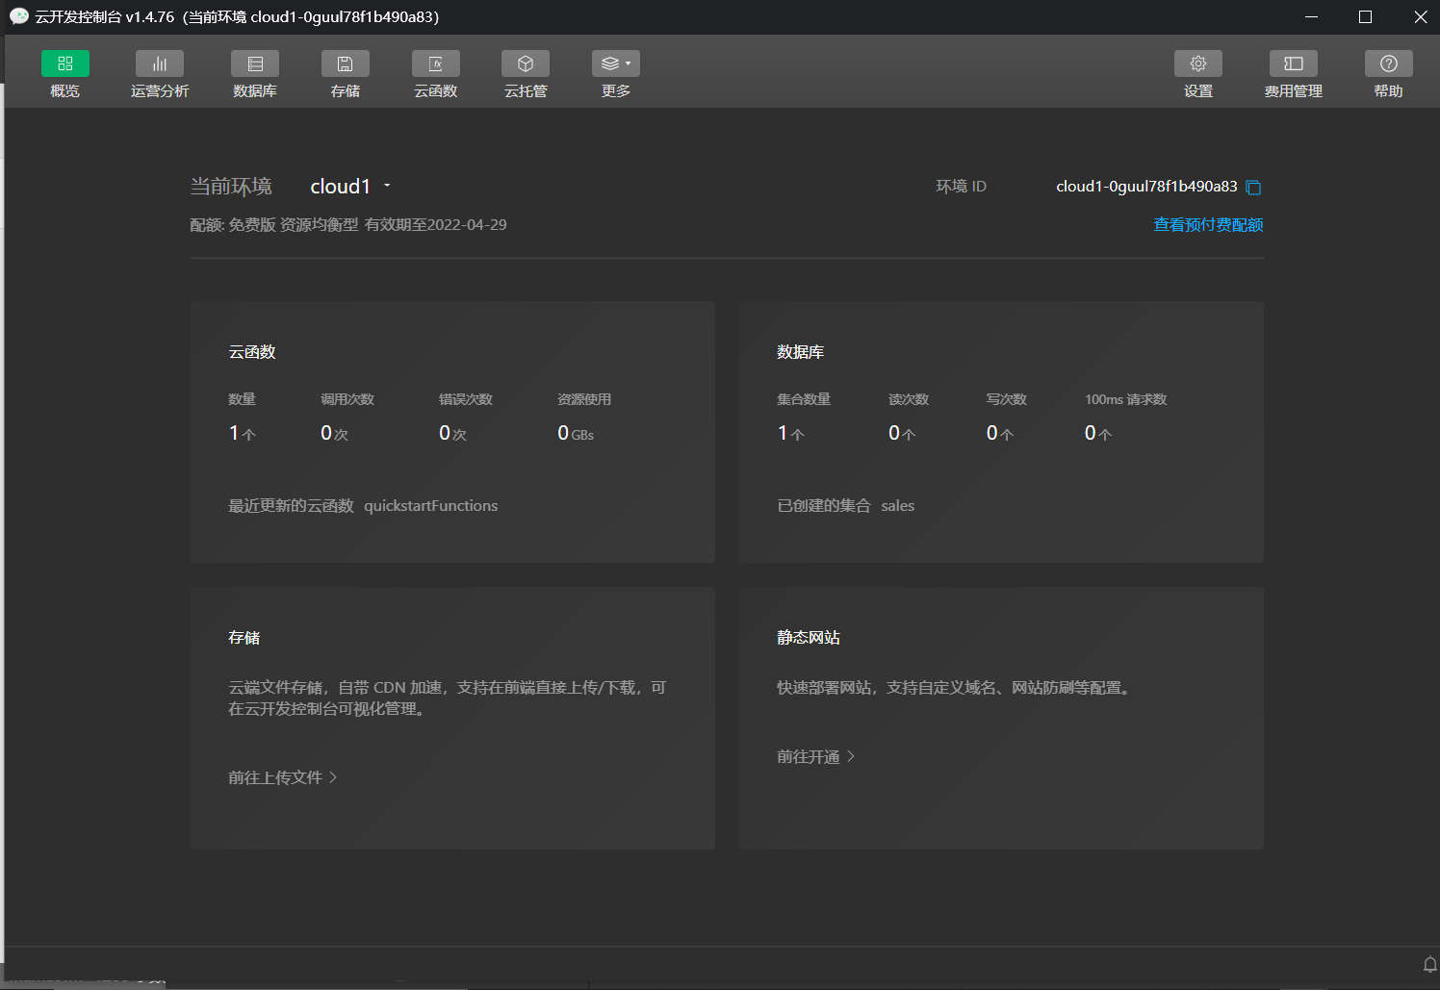Open the 云托管 cloud hosting icon
This screenshot has height=990, width=1440.
[x=526, y=63]
